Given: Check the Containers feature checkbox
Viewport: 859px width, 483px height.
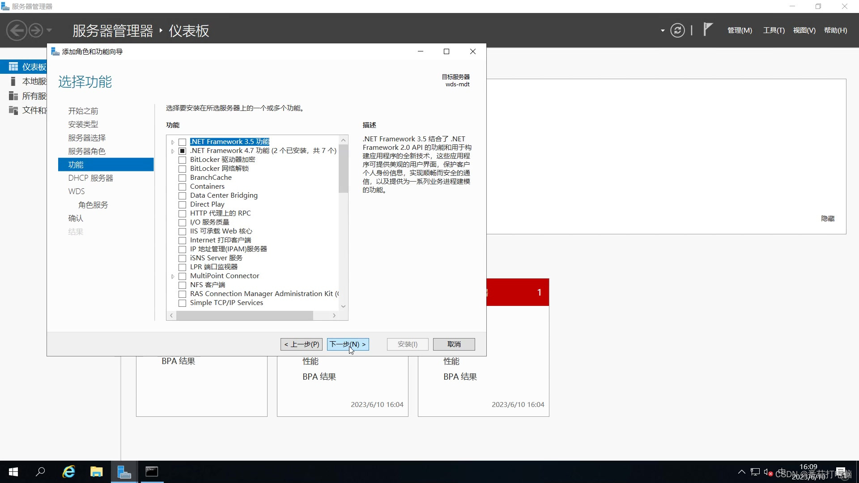Looking at the screenshot, I should [x=182, y=187].
